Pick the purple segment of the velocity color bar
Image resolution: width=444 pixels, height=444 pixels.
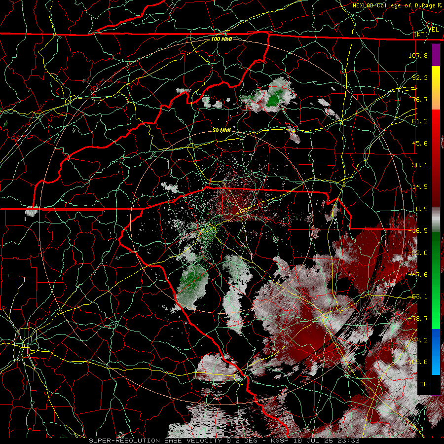[x=436, y=55]
